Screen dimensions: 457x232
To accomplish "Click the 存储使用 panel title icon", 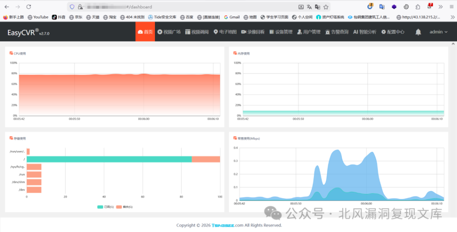I will click(11, 138).
